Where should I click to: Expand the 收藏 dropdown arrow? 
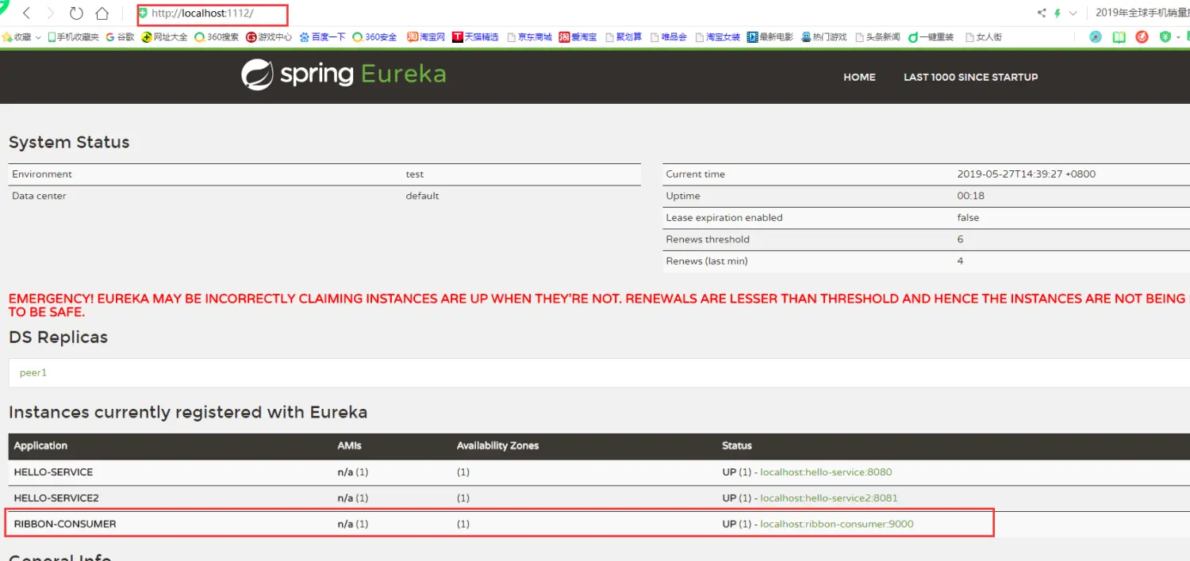point(38,38)
